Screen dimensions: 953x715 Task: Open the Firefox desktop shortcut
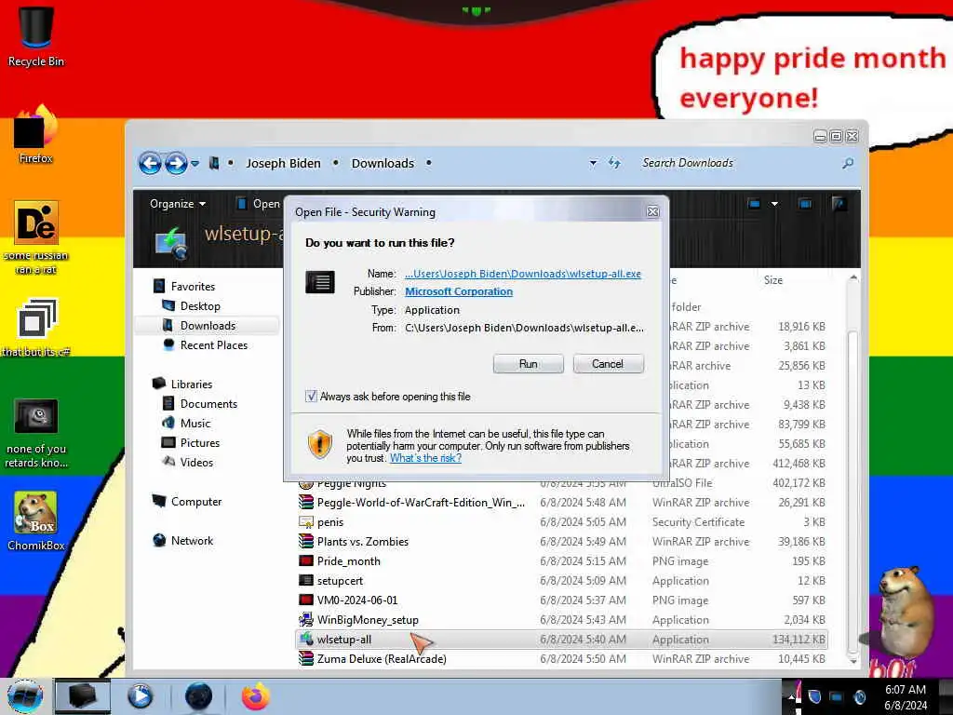point(35,135)
